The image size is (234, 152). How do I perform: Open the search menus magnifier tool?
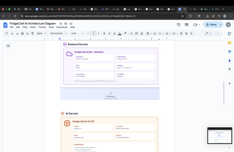pos(7,33)
